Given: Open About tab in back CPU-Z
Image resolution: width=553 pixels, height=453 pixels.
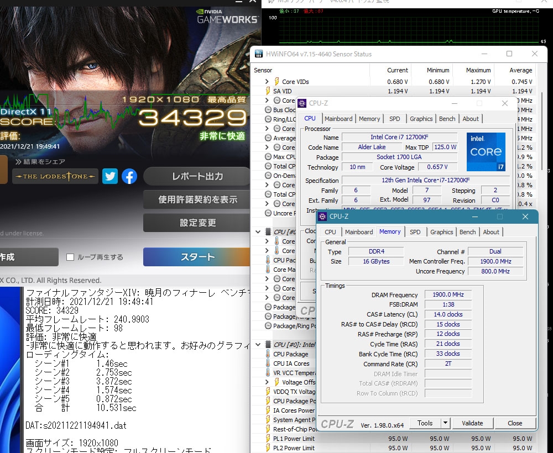Looking at the screenshot, I should (x=471, y=119).
